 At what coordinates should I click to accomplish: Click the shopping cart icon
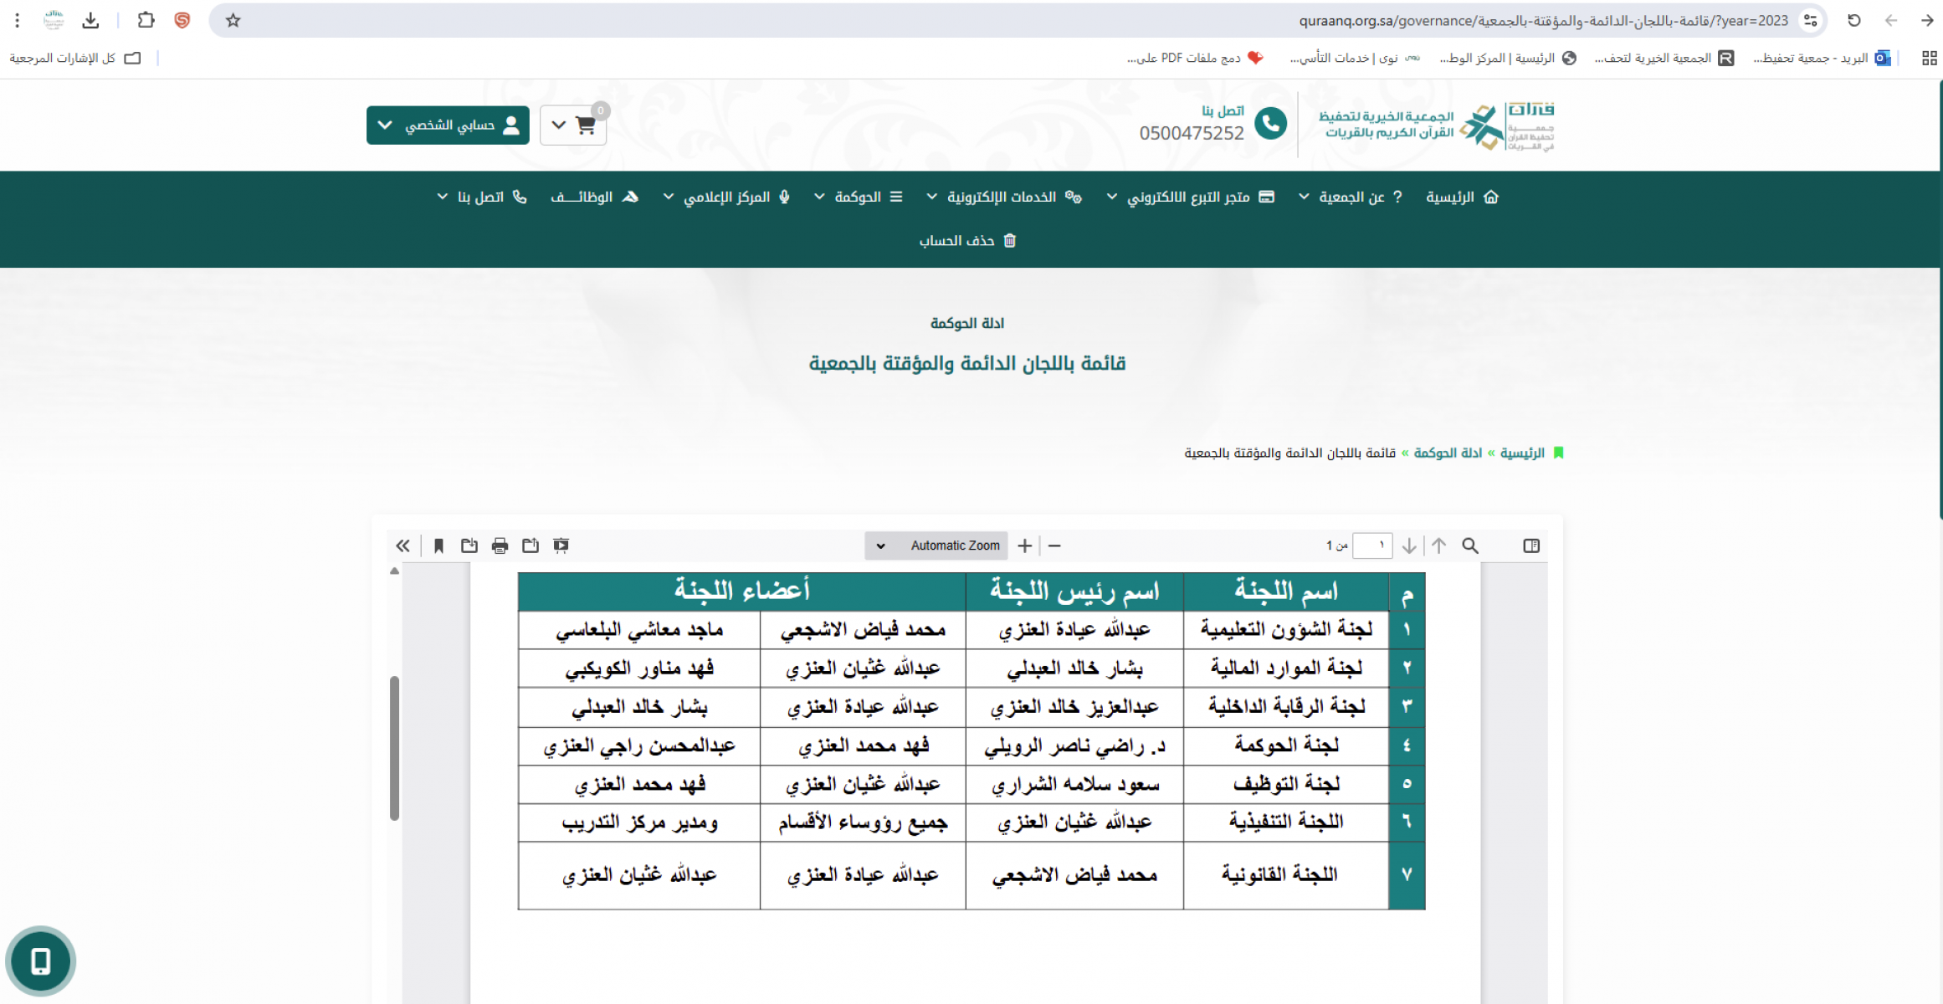pyautogui.click(x=585, y=125)
